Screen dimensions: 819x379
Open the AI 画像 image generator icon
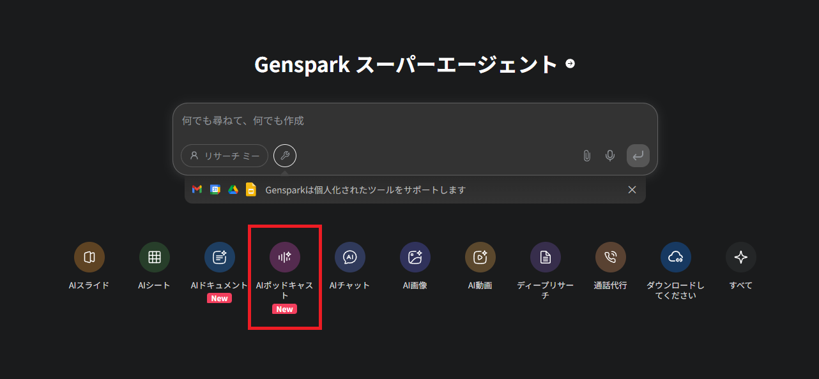coord(415,257)
